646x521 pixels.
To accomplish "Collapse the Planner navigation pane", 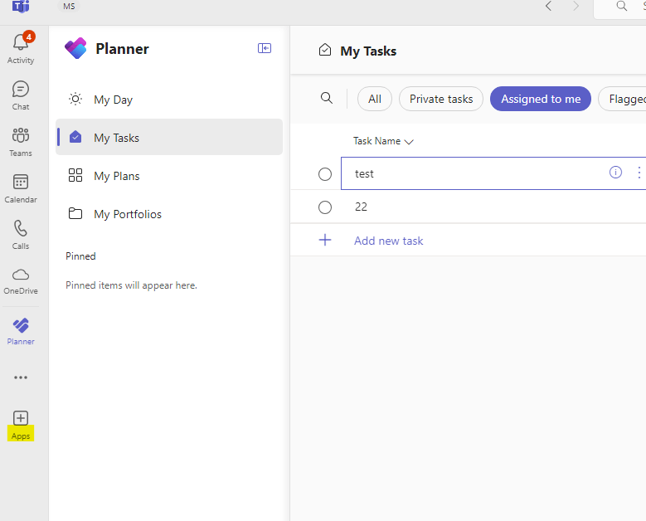I will [265, 48].
